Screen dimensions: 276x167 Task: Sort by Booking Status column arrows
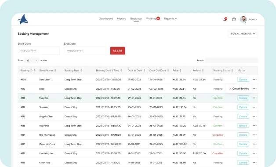(232, 70)
